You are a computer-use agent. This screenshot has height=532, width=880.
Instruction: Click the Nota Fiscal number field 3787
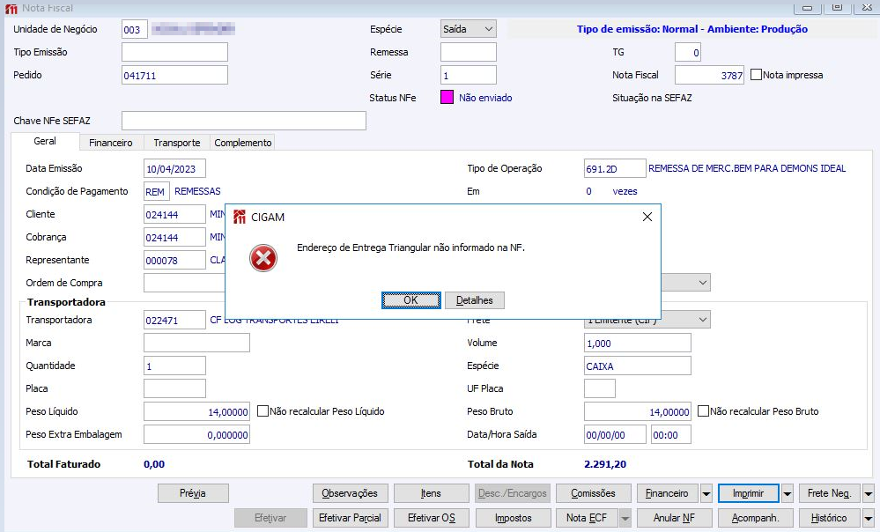coord(709,75)
